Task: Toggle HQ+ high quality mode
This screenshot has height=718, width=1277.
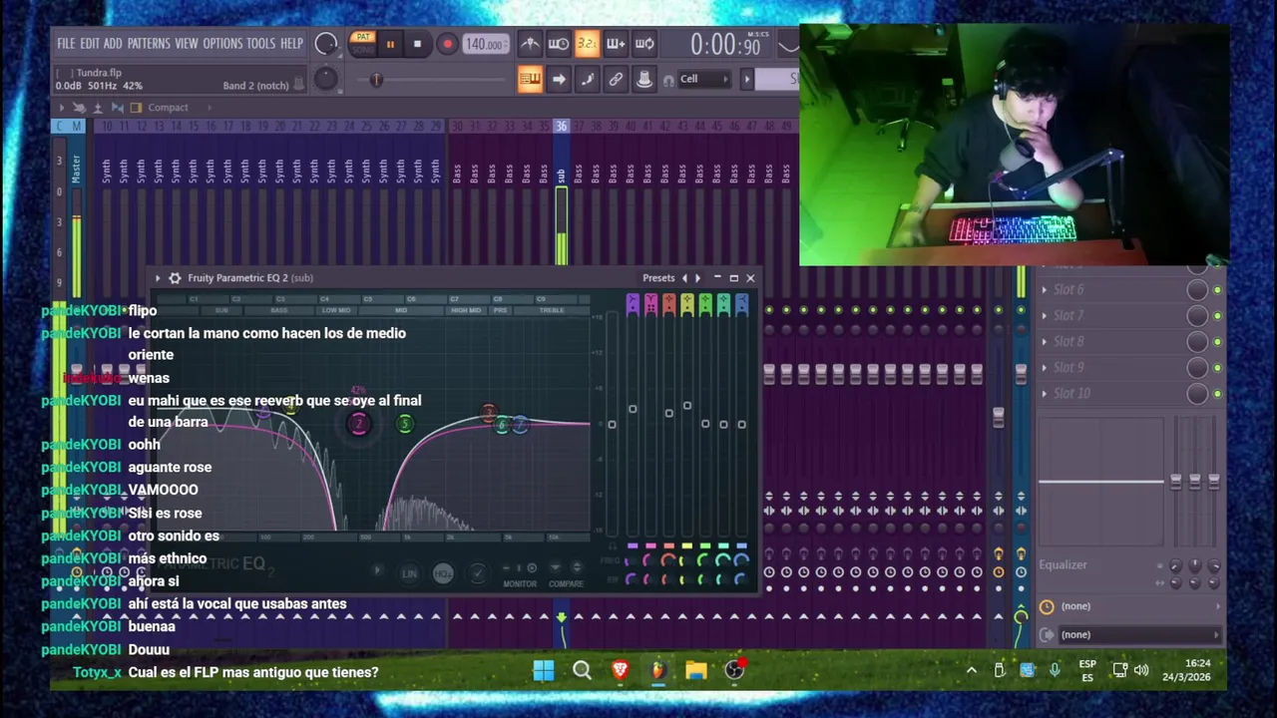Action: (443, 573)
